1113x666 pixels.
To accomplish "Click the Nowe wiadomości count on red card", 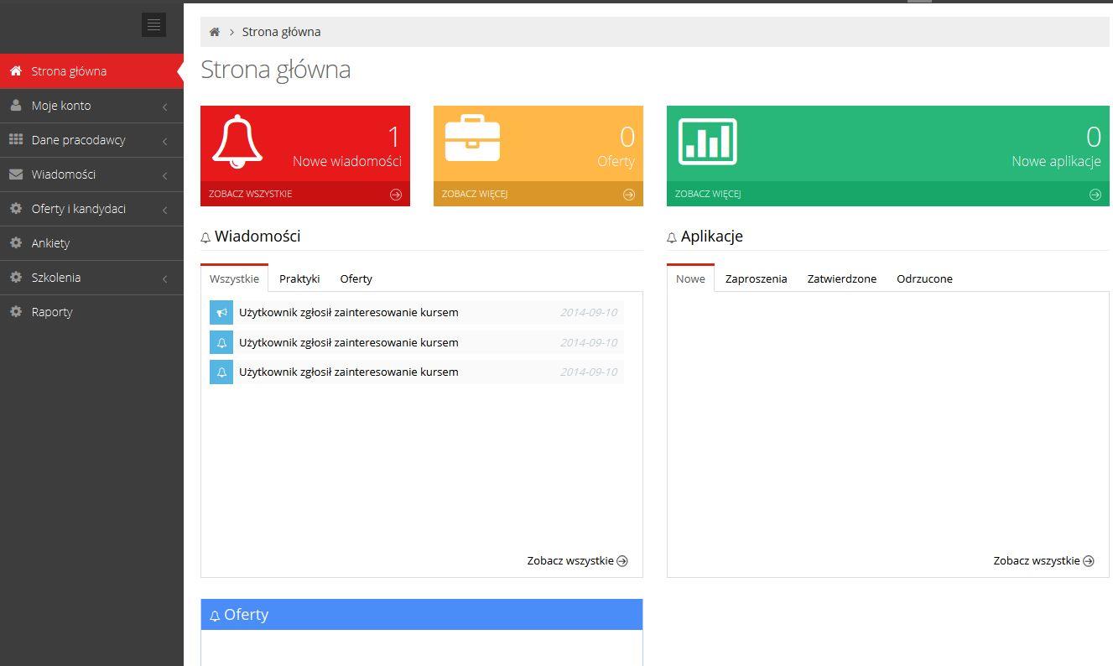I will tap(393, 137).
